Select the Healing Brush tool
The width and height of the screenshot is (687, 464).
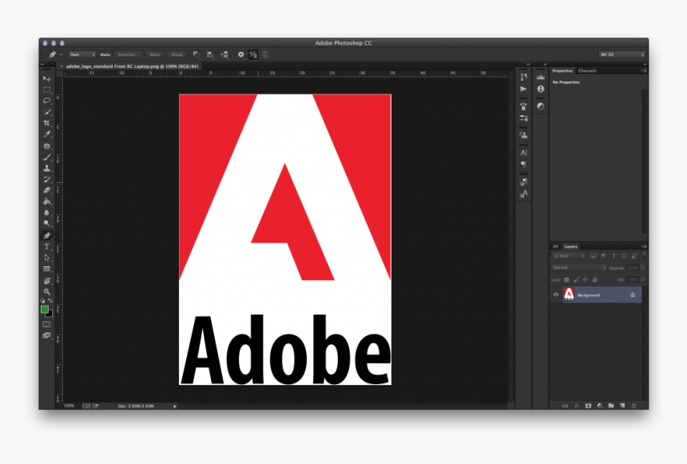click(47, 146)
